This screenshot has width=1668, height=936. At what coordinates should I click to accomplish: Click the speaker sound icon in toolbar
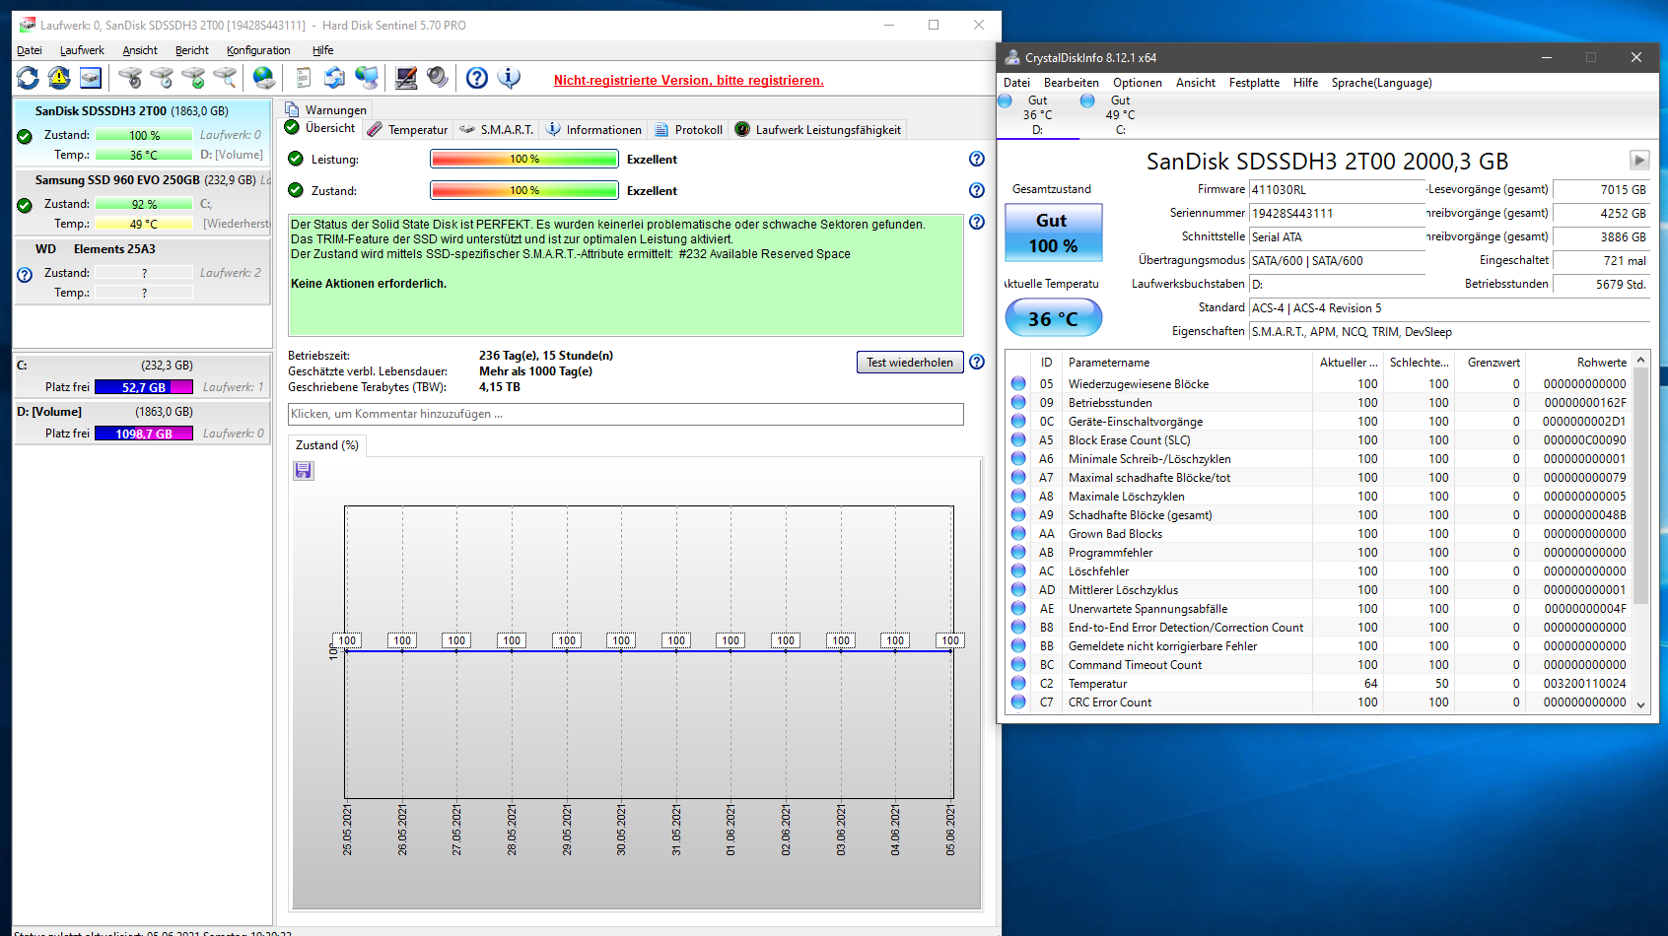pos(438,78)
